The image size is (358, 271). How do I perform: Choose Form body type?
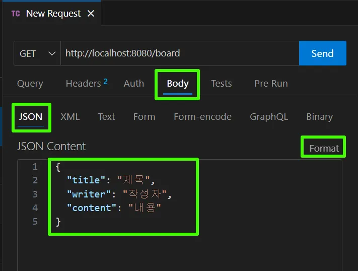(x=144, y=117)
